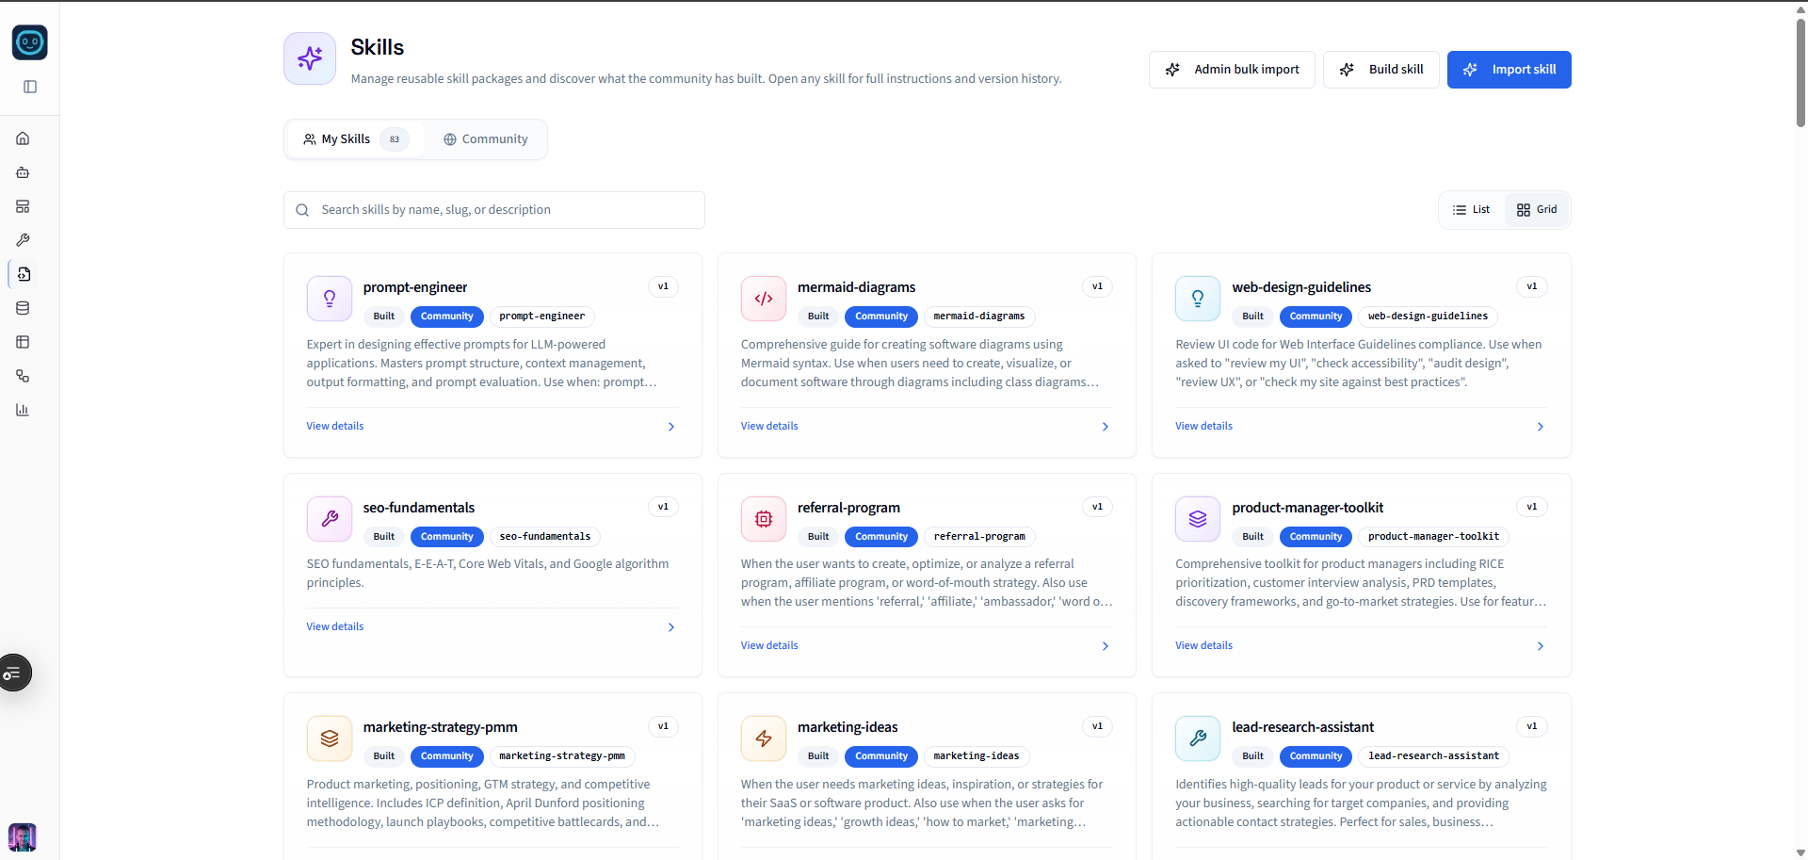Screen dimensions: 1808x860
Task: Switch to Grid view
Action: [x=1537, y=209]
